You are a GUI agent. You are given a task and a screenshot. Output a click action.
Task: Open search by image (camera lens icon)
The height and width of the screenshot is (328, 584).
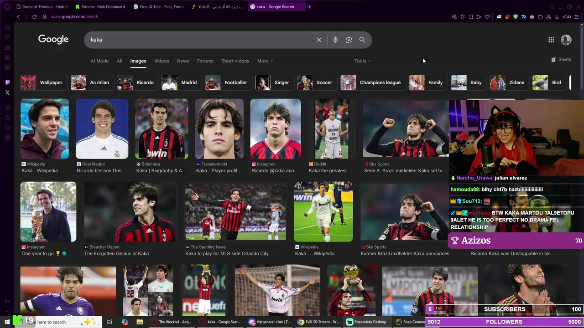pos(349,40)
